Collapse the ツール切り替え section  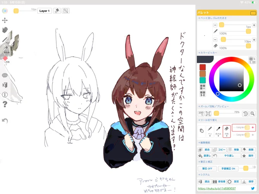click(208, 120)
